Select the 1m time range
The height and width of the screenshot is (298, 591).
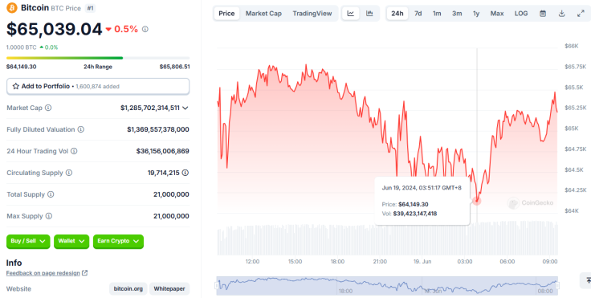[437, 14]
